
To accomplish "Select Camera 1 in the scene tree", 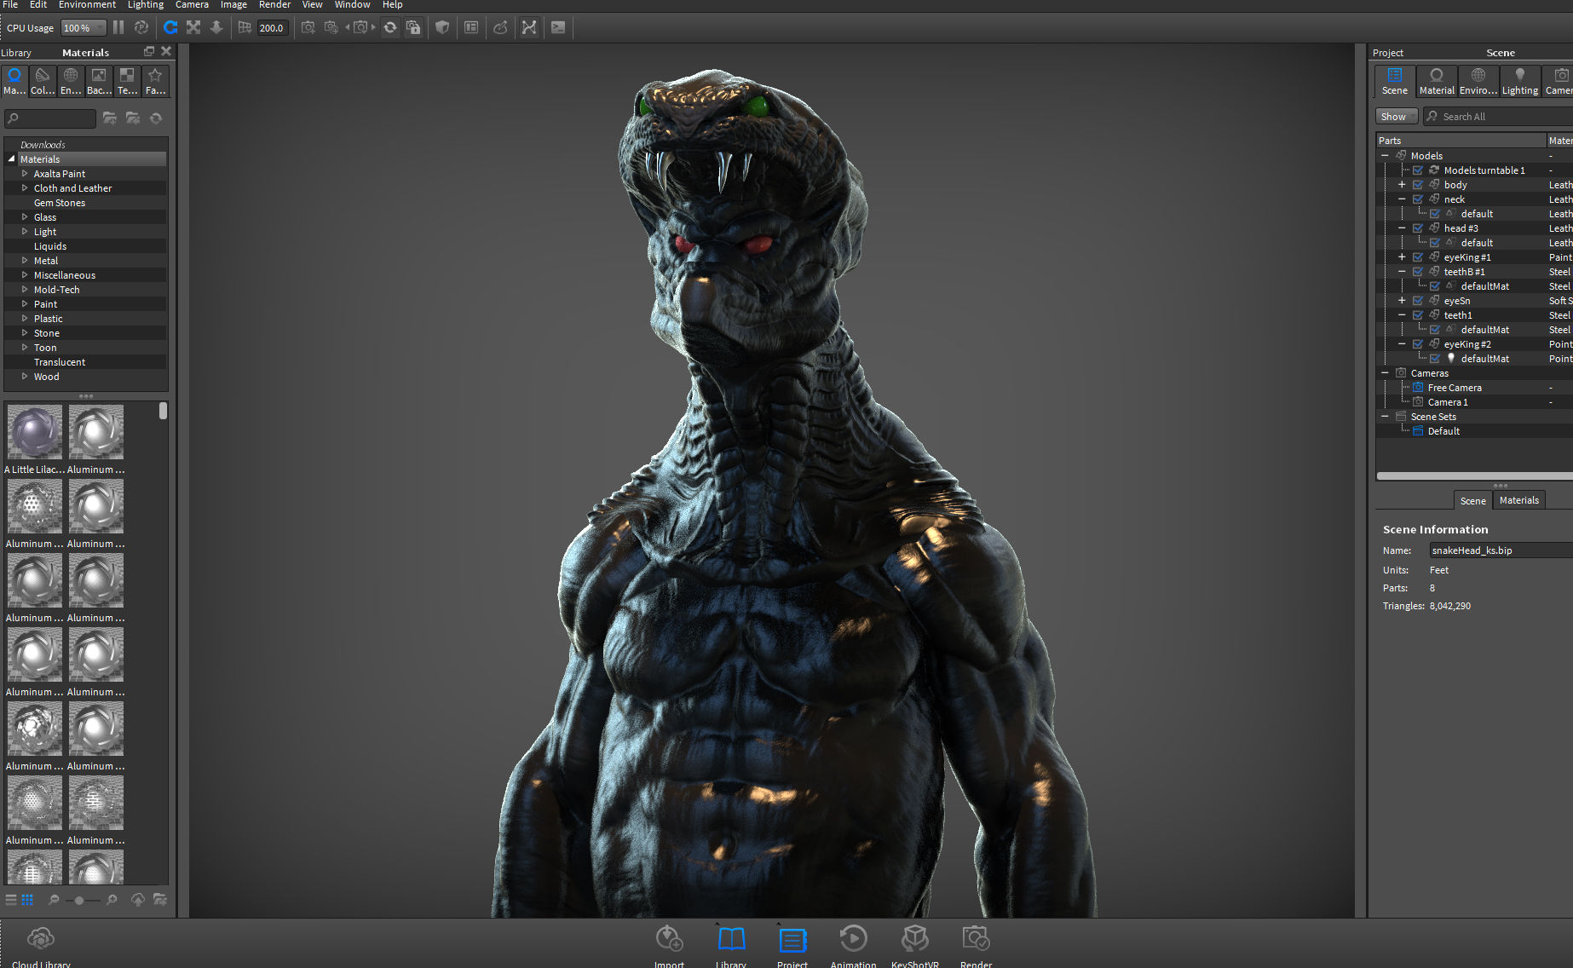I will [x=1448, y=402].
